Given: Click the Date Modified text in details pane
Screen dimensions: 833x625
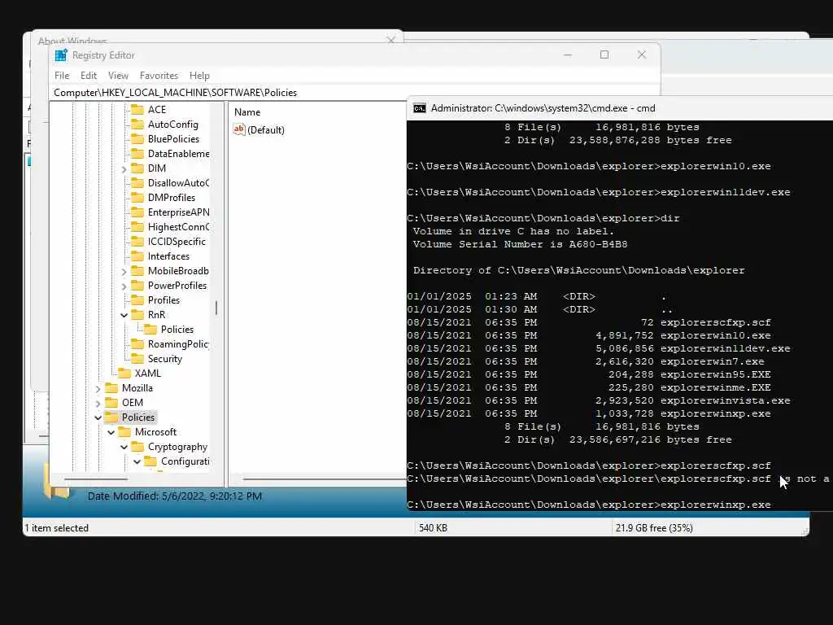Looking at the screenshot, I should [x=175, y=496].
